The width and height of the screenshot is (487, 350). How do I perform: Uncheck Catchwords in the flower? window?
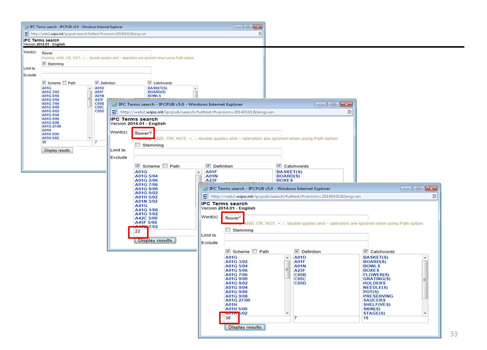279,166
